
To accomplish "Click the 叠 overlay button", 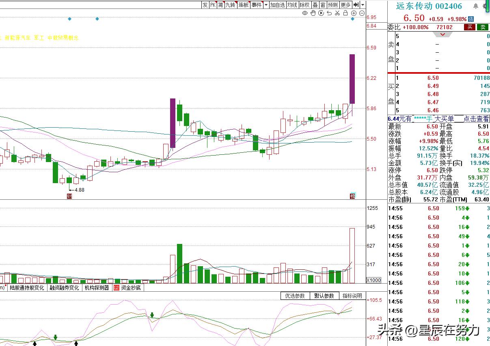I will [x=315, y=5].
